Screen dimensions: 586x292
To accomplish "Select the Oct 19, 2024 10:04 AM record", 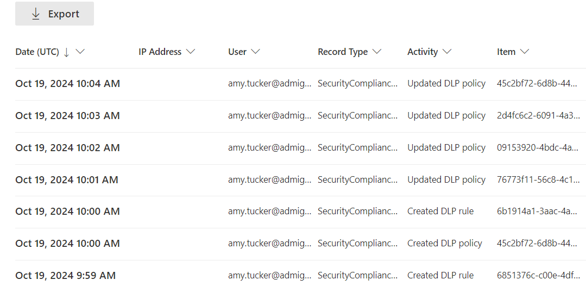I will [68, 84].
